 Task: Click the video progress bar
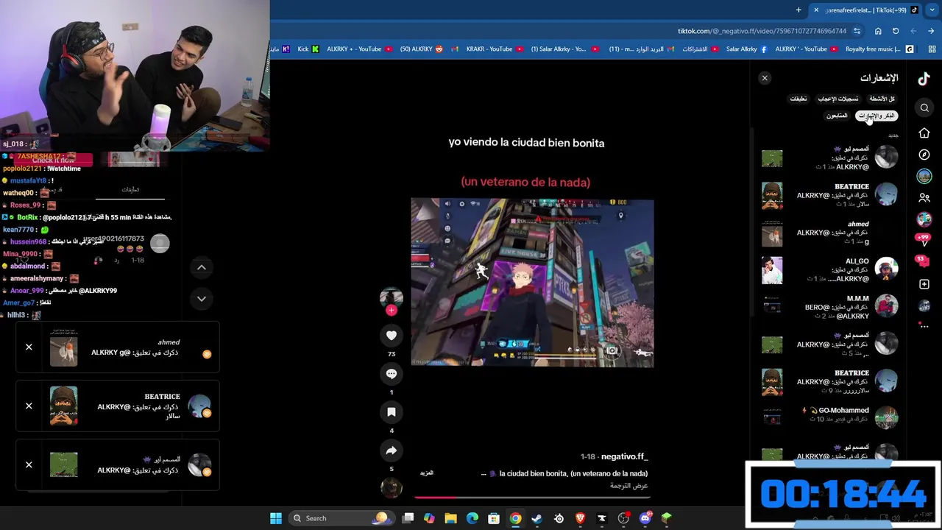click(x=532, y=498)
